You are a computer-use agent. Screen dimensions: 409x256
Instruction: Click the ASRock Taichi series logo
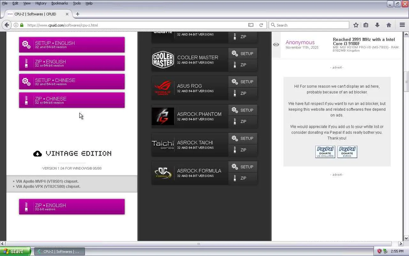[x=163, y=145]
